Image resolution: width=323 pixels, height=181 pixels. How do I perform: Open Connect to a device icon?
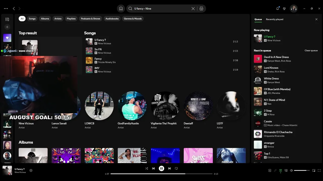point(286,170)
